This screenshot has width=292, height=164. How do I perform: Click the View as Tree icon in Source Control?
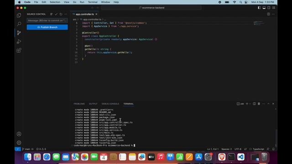(52, 14)
